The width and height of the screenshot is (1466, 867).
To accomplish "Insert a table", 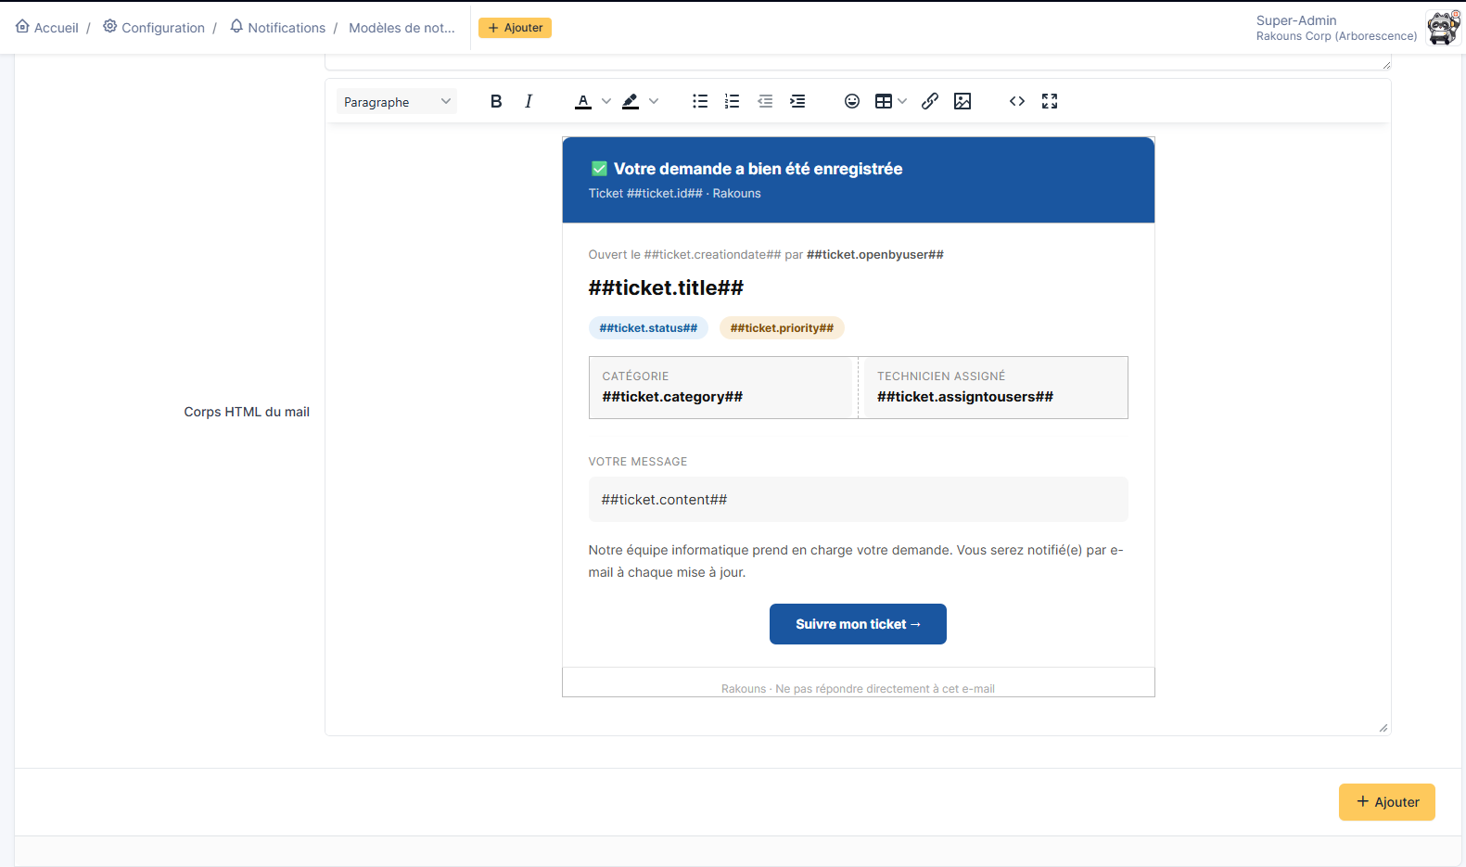I will tap(884, 101).
